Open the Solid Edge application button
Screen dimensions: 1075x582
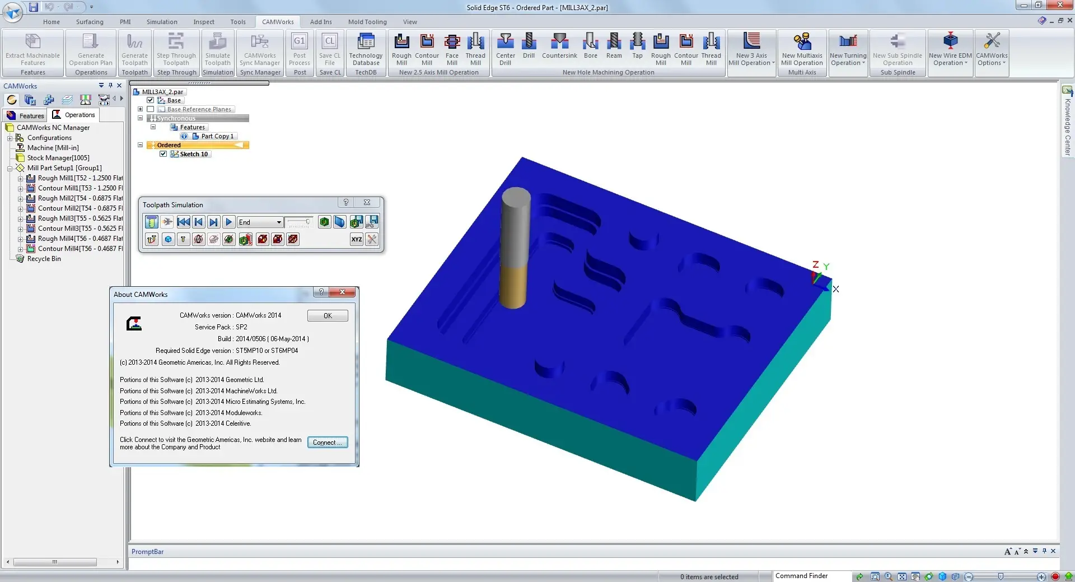[x=12, y=11]
